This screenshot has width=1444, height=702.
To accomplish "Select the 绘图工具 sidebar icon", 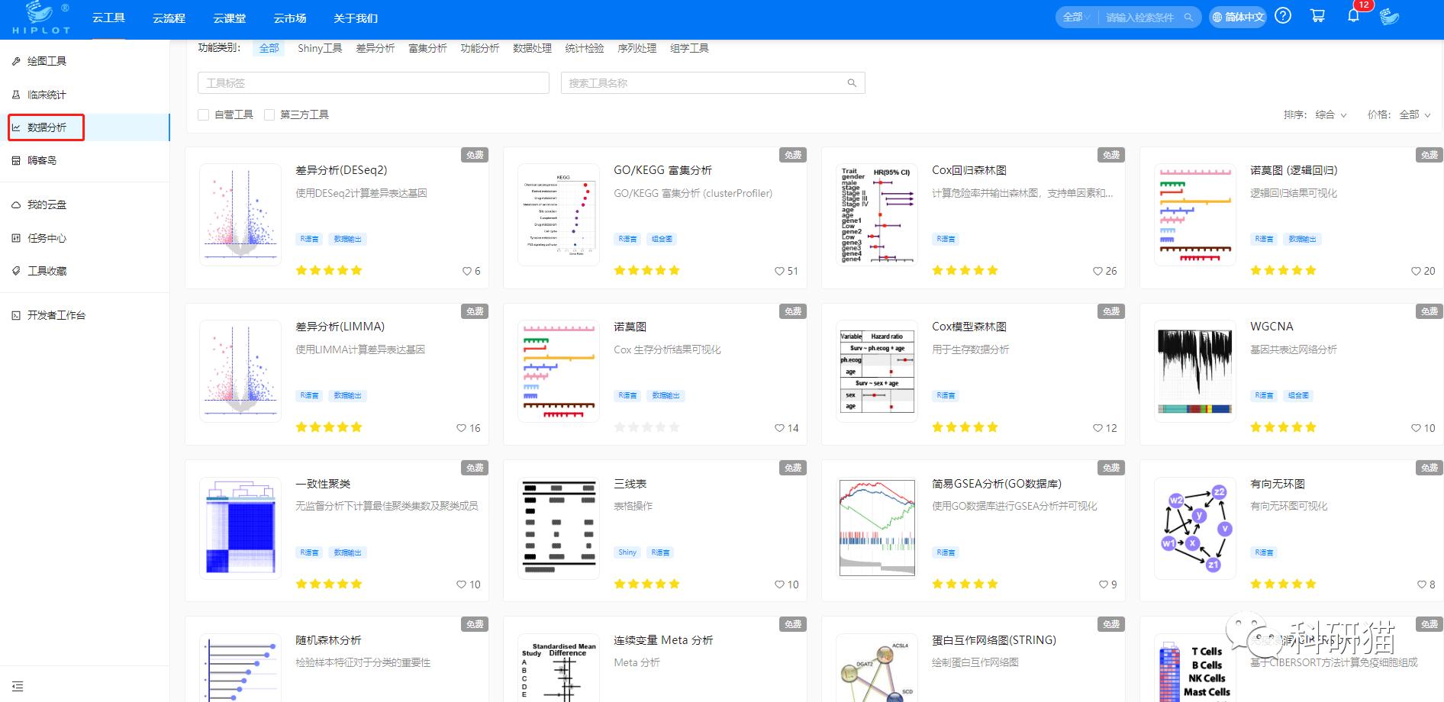I will [x=46, y=60].
